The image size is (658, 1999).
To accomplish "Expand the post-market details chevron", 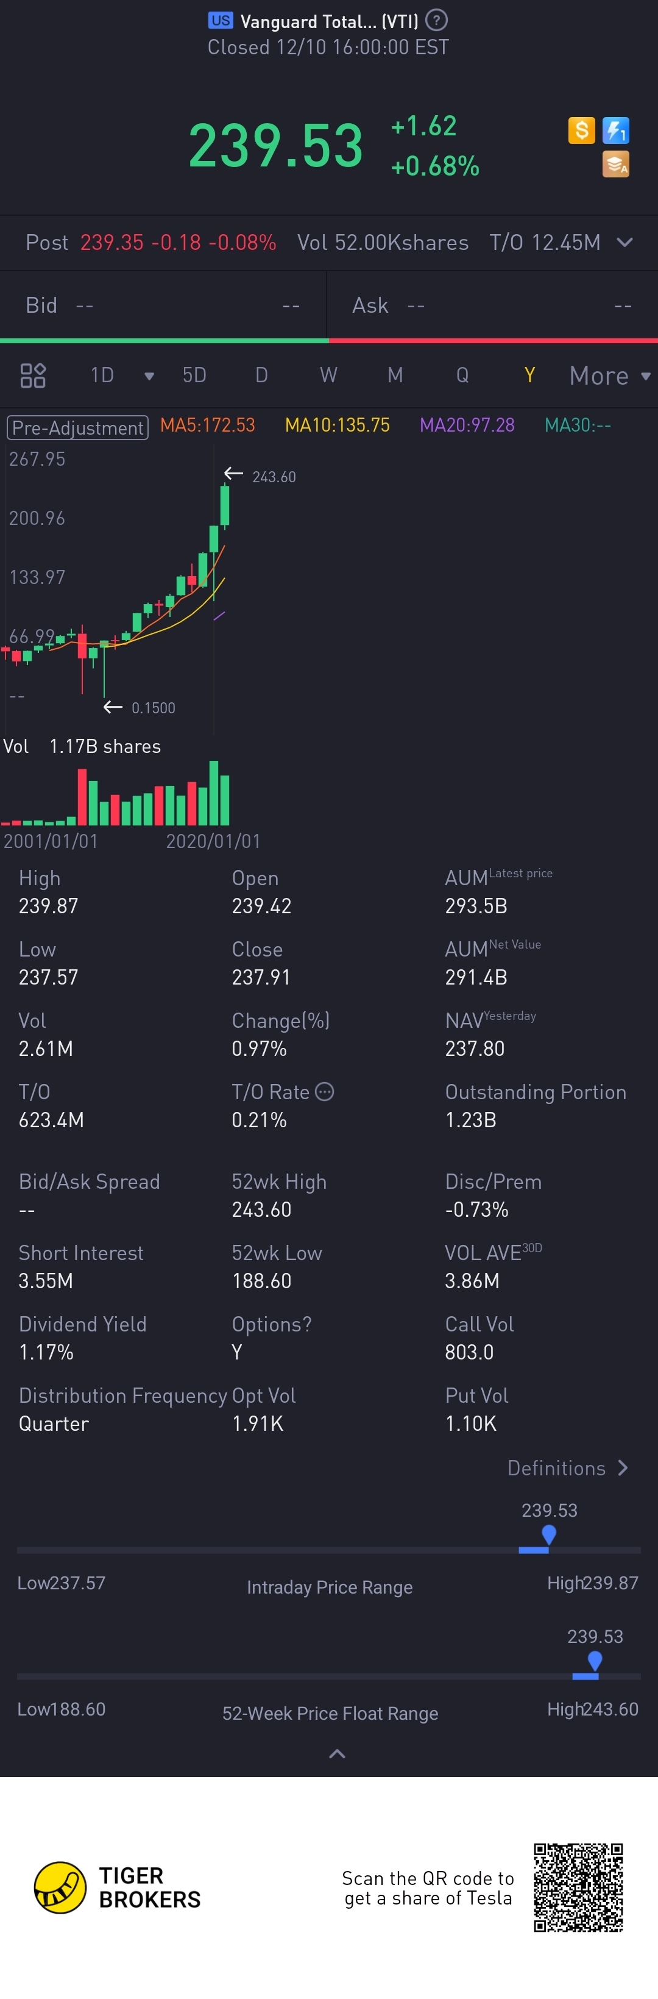I will (x=624, y=242).
